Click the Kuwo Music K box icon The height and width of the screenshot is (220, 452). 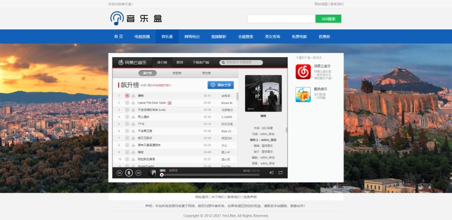[x=303, y=94]
